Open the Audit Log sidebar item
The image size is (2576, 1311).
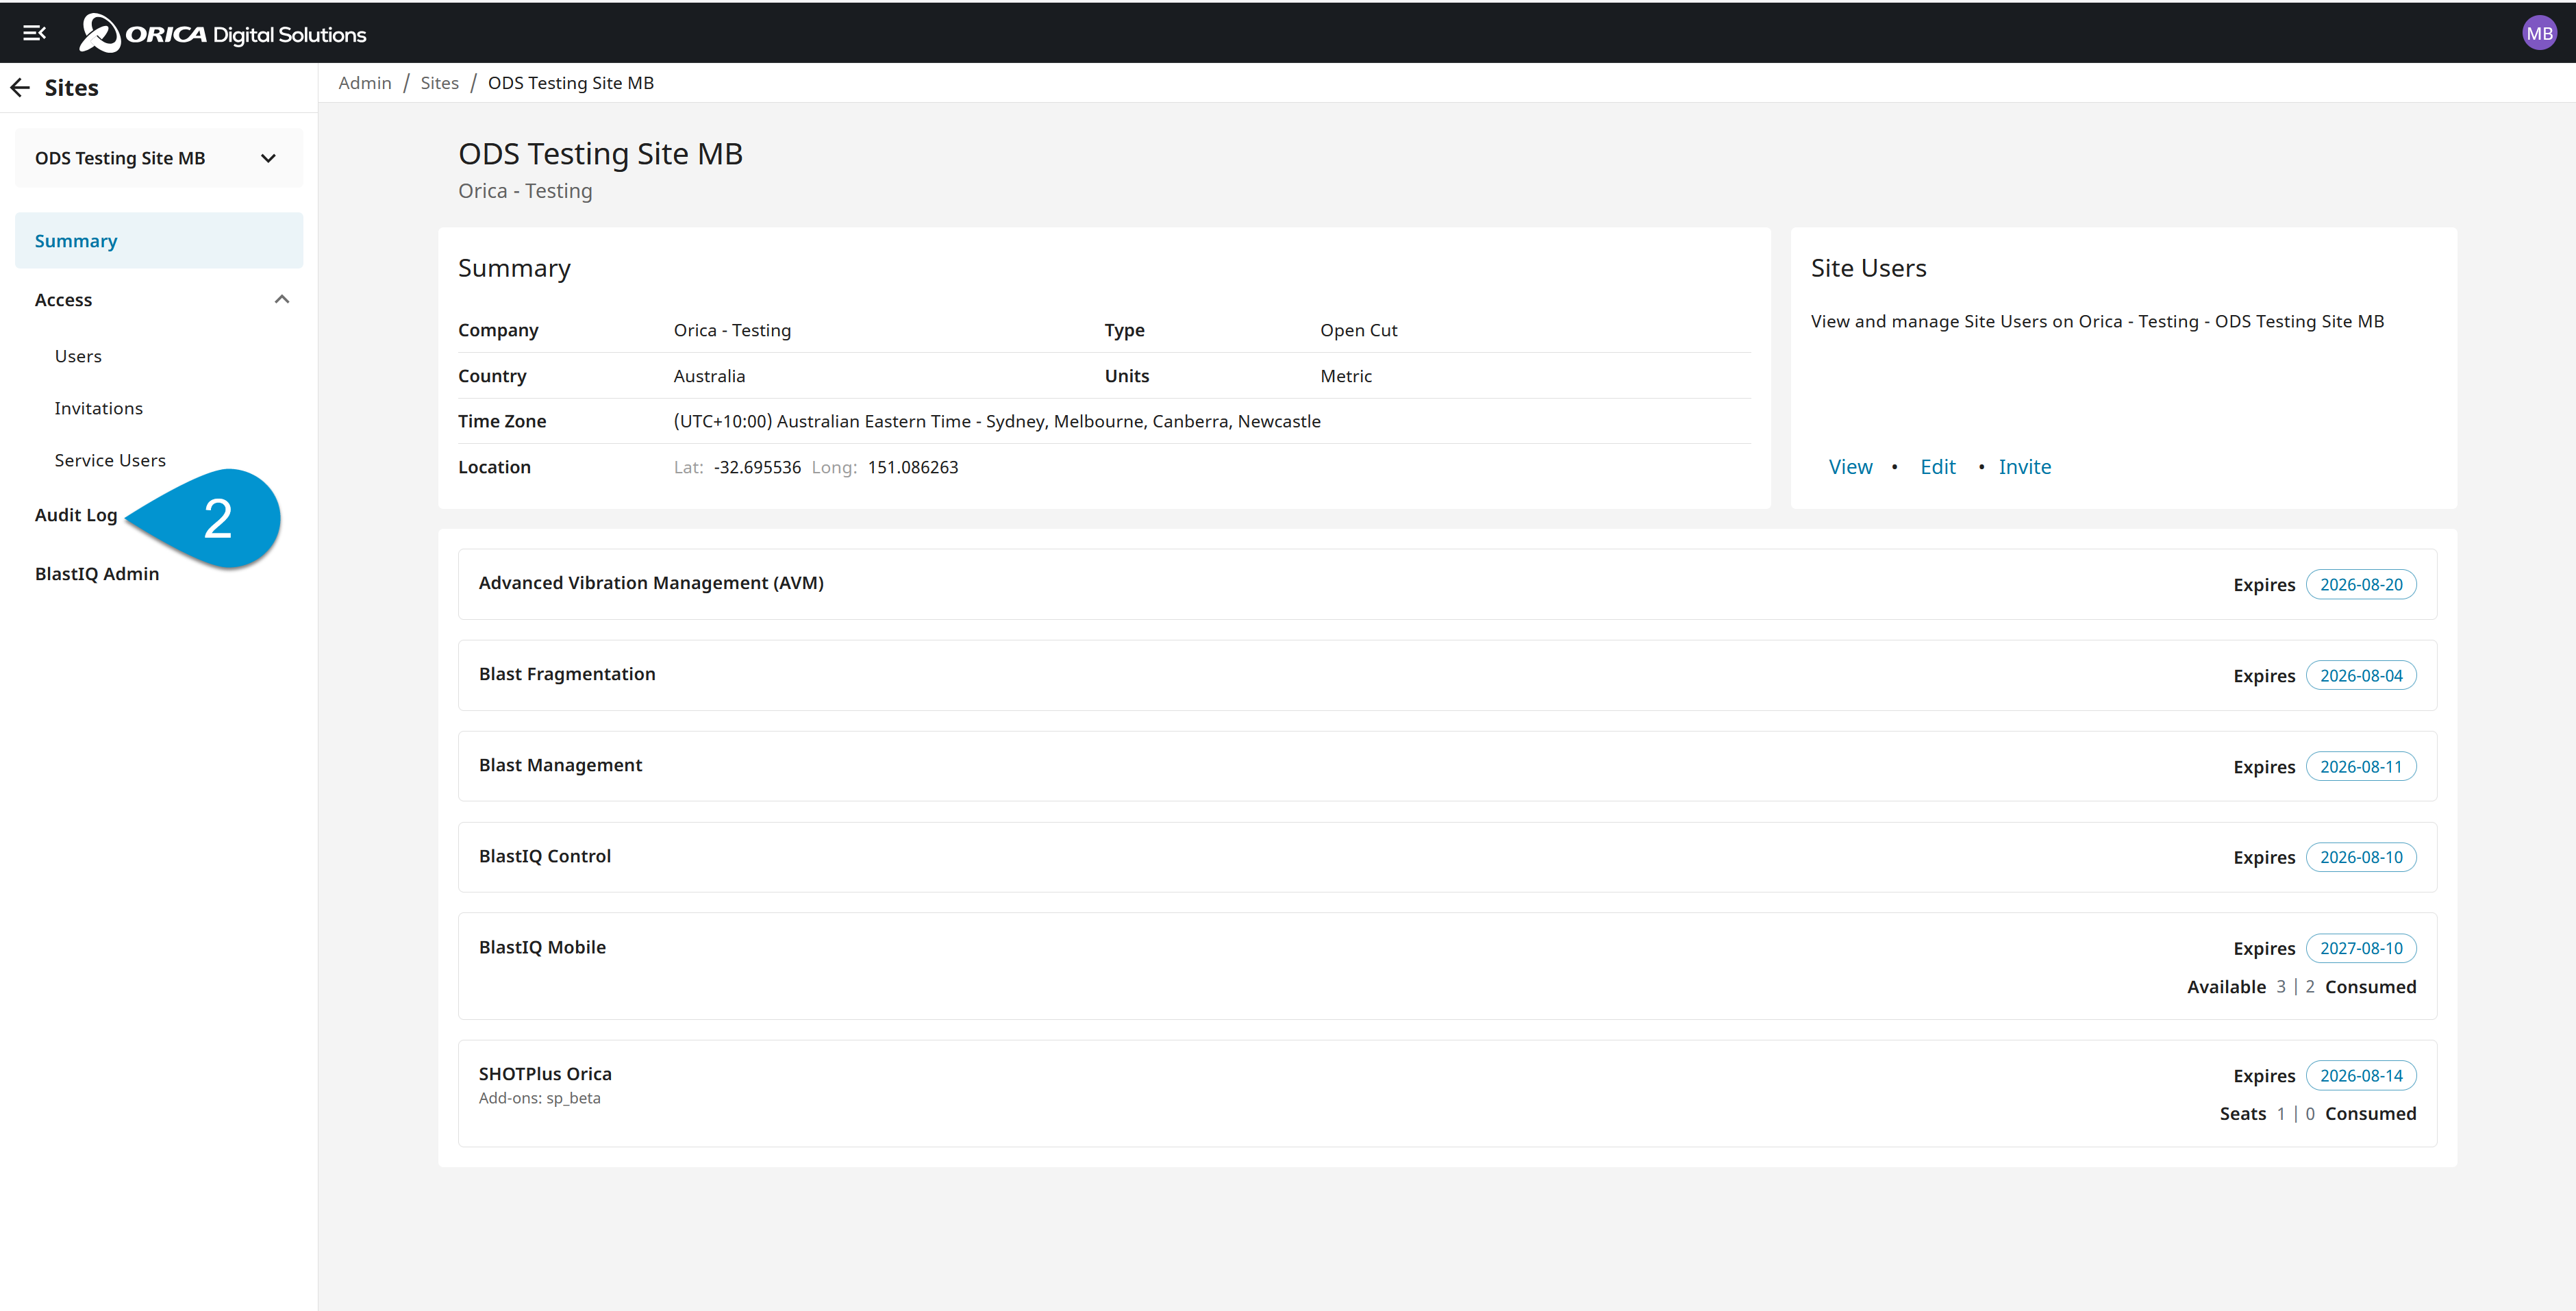tap(76, 515)
